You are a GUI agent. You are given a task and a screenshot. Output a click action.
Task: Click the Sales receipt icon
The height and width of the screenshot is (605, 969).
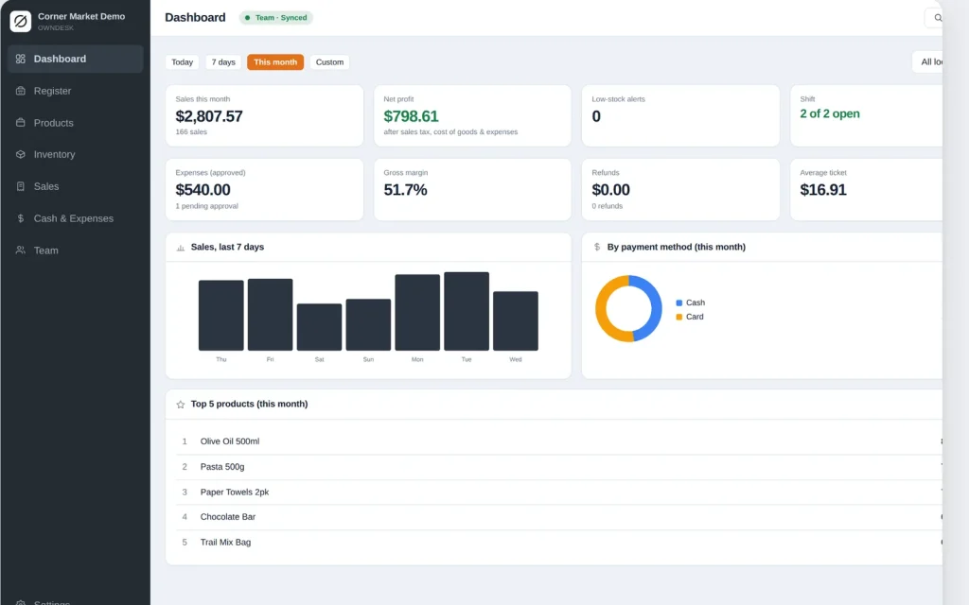(21, 186)
